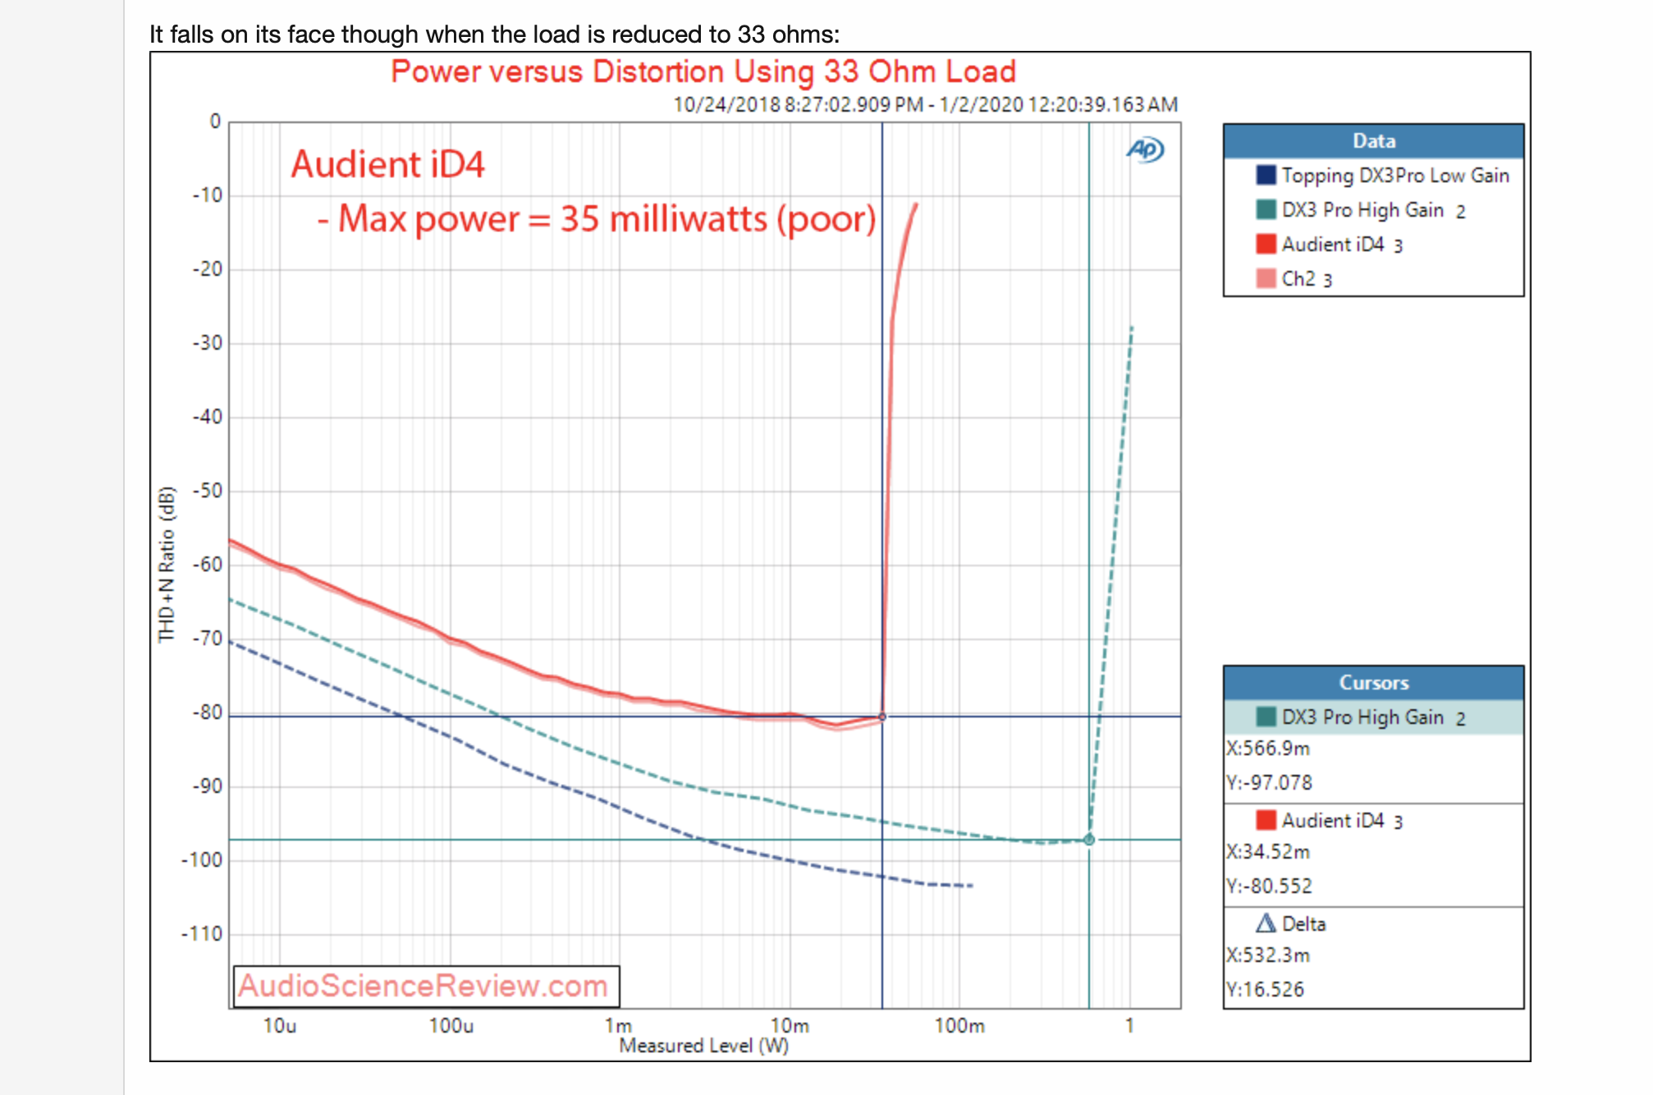Click the Delta X:532.3m value
1653x1095 pixels.
point(1268,955)
